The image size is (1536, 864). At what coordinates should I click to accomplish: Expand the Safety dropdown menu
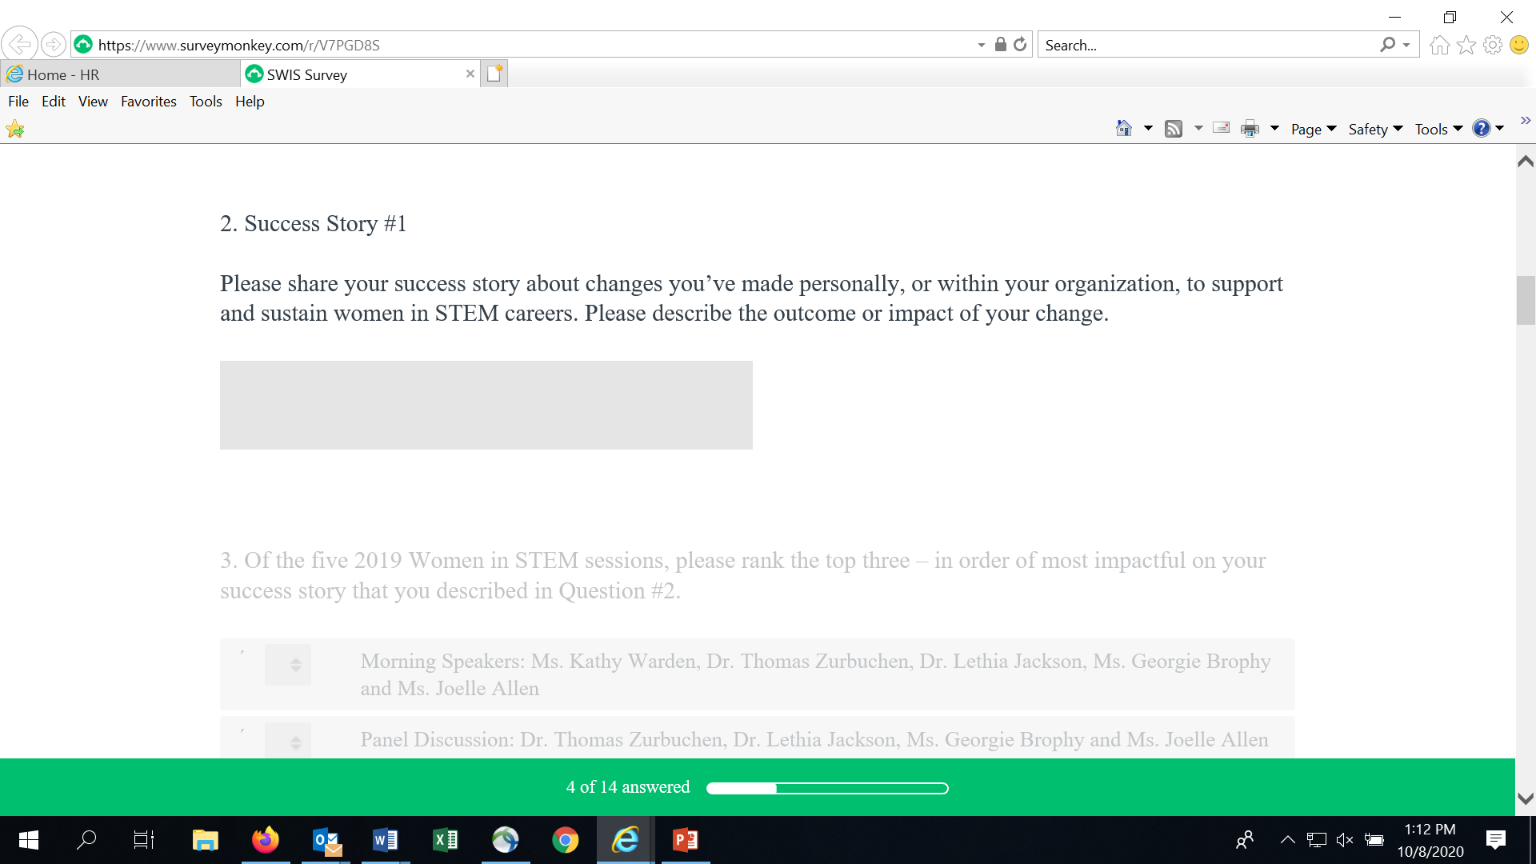click(x=1375, y=129)
